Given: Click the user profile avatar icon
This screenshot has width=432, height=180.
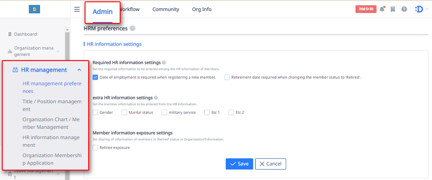Looking at the screenshot, I should click(418, 9).
